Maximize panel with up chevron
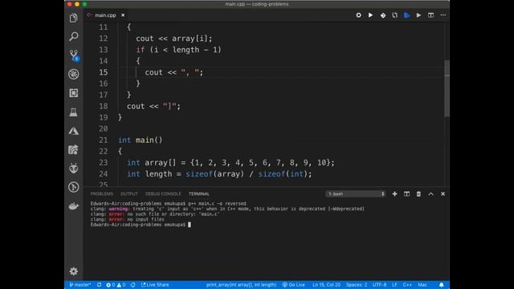The width and height of the screenshot is (514, 289). [x=430, y=194]
